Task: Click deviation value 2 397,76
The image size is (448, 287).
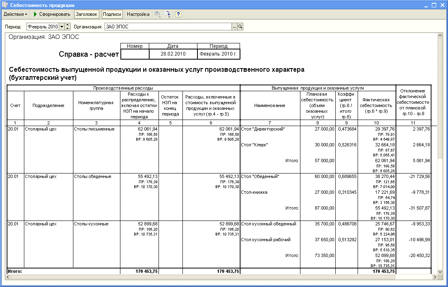Action: click(x=421, y=129)
